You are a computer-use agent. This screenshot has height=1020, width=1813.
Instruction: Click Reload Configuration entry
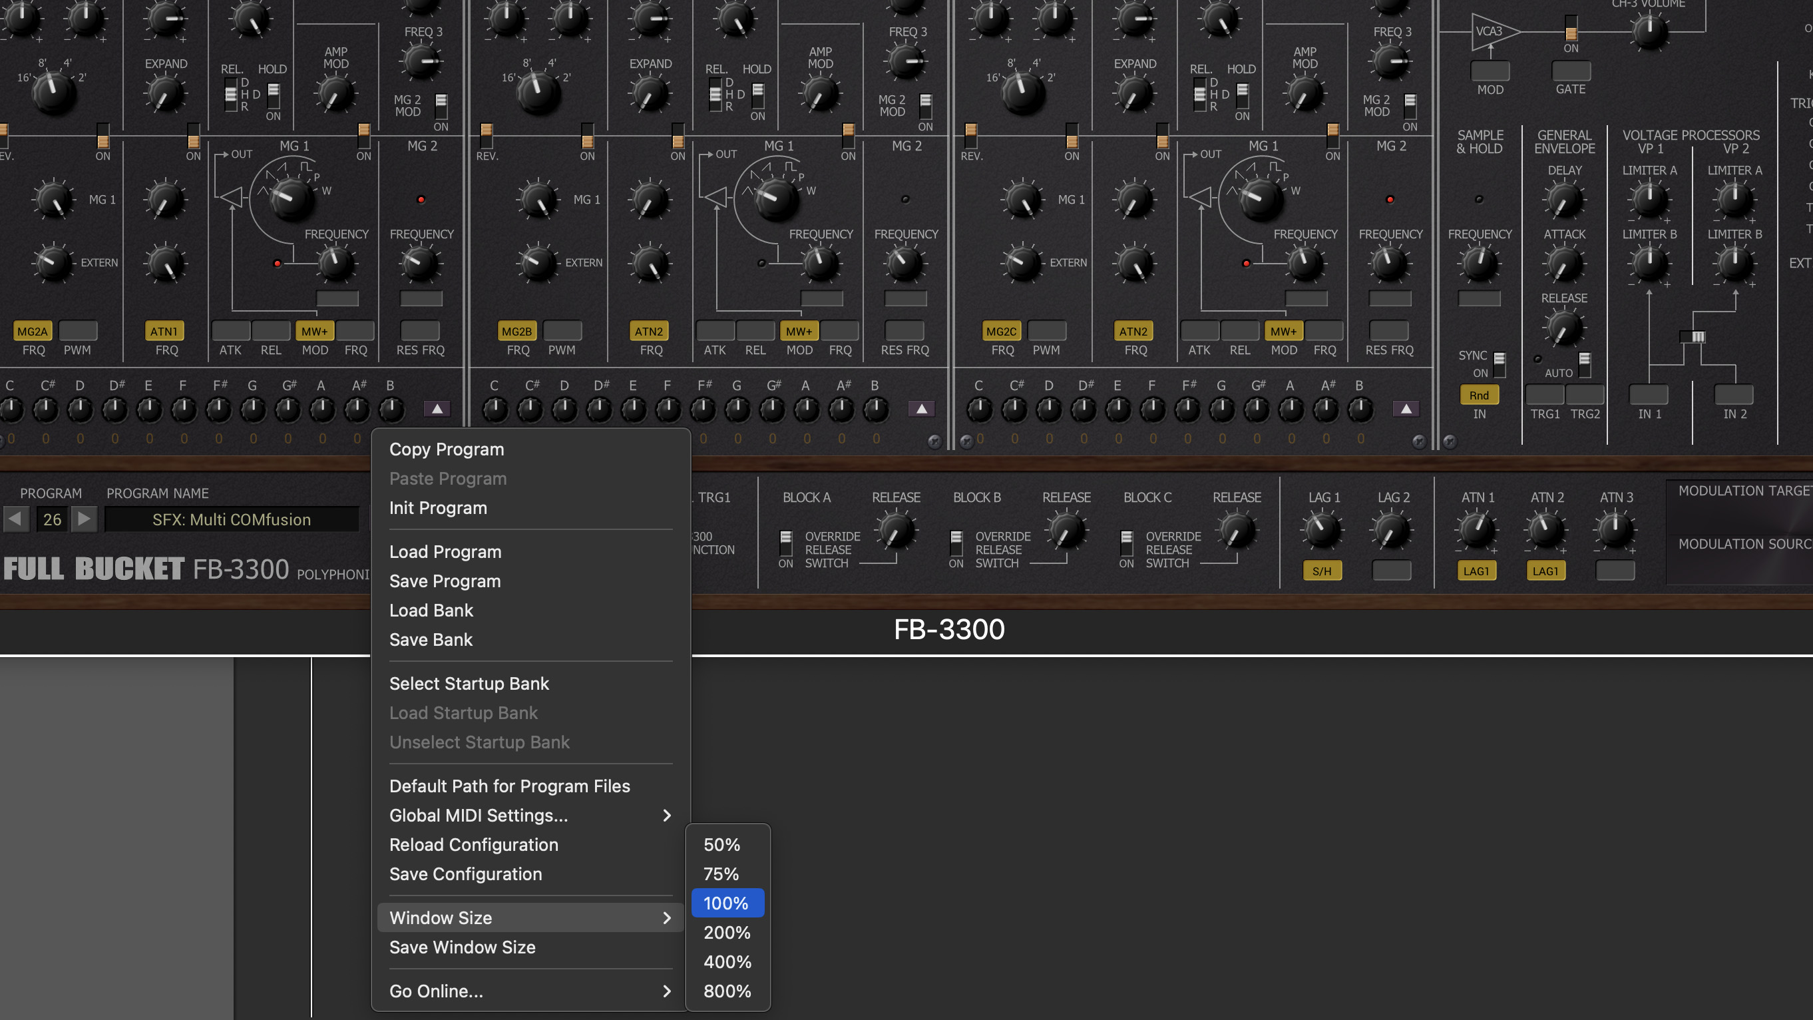tap(474, 845)
